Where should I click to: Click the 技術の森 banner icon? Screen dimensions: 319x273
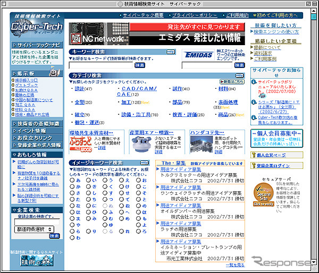click(35, 260)
